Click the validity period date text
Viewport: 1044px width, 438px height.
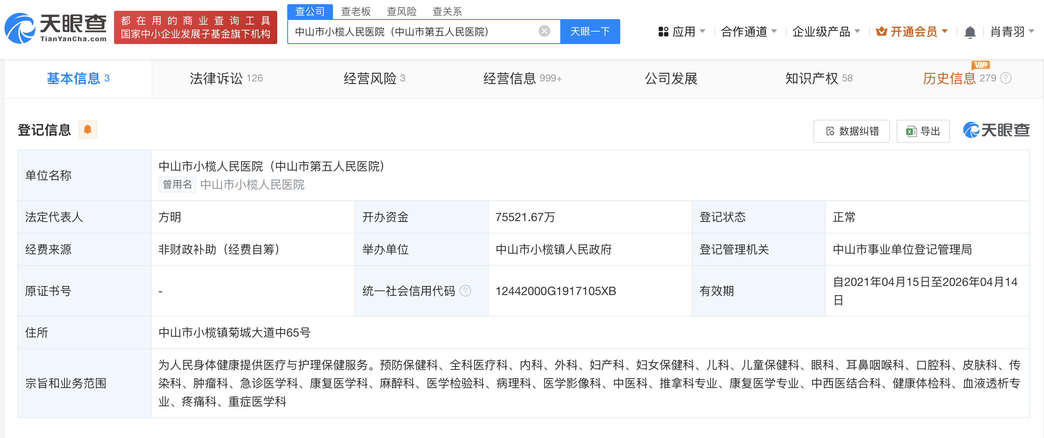point(925,291)
